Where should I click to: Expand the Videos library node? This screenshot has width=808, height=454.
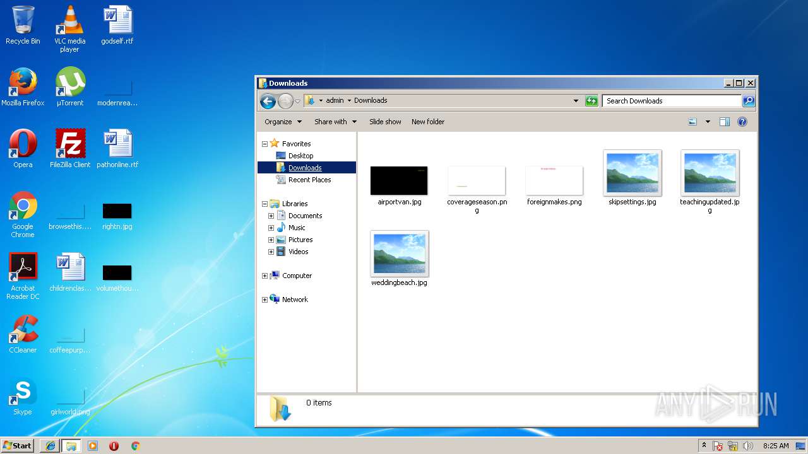tap(271, 252)
